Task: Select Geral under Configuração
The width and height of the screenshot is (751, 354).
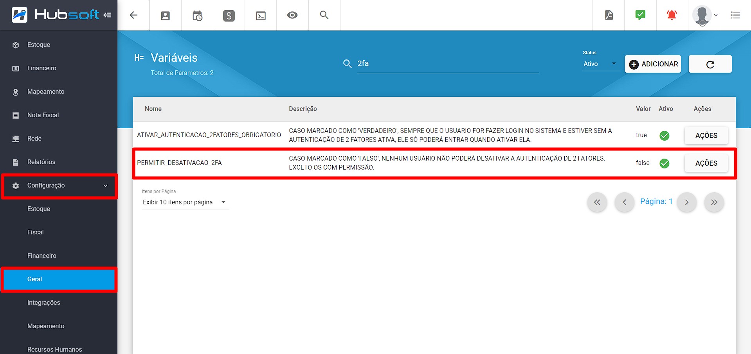Action: pyautogui.click(x=59, y=279)
